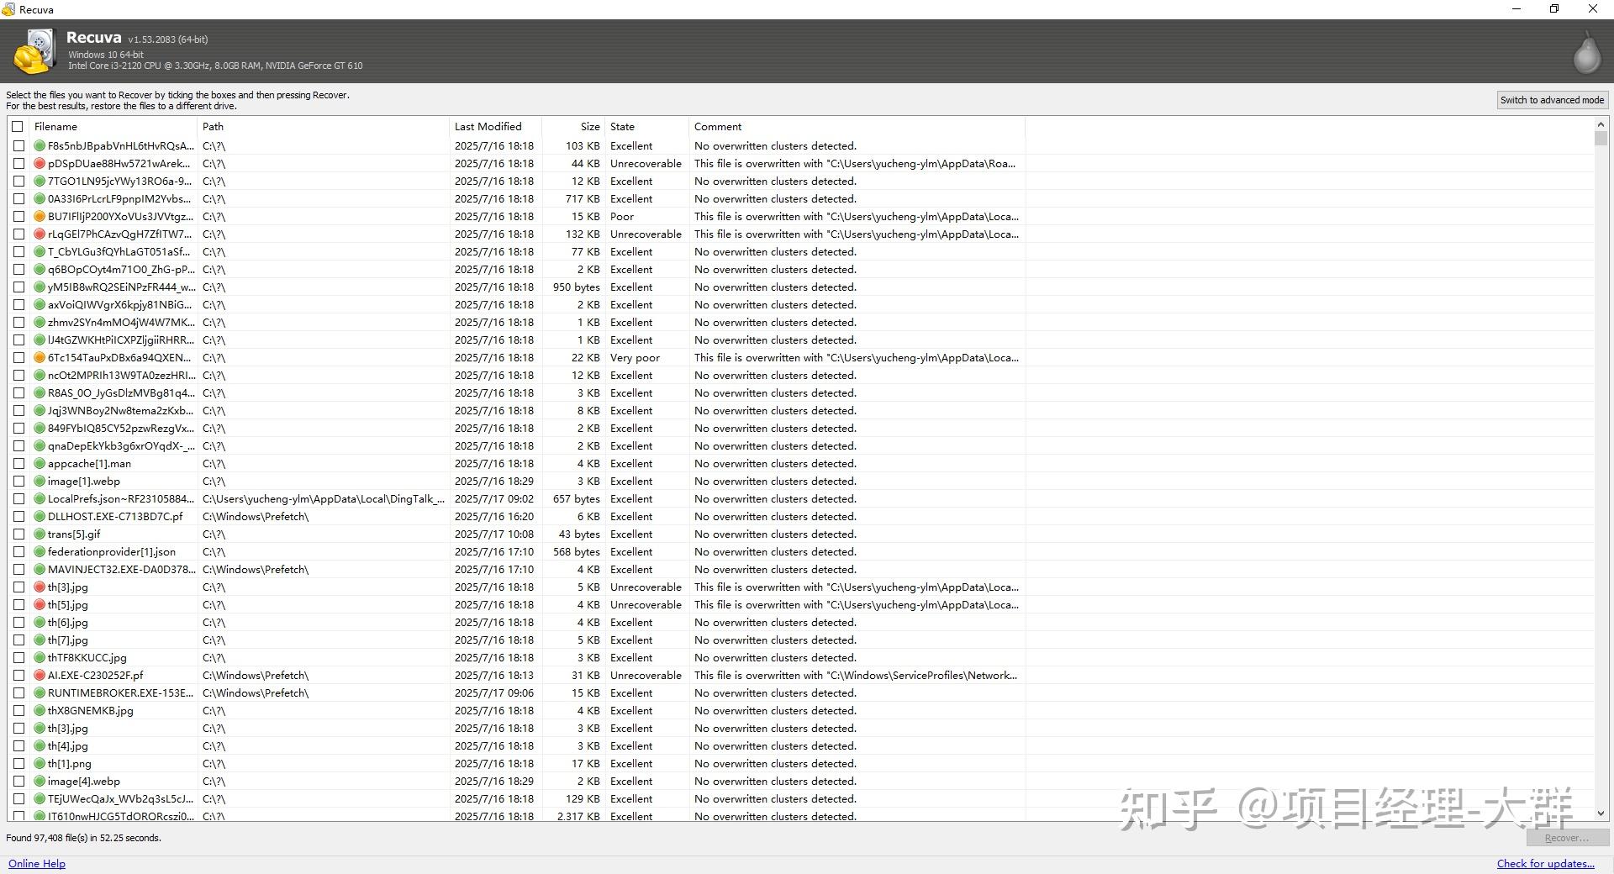Click red status dot next to th[5].jpg

40,604
